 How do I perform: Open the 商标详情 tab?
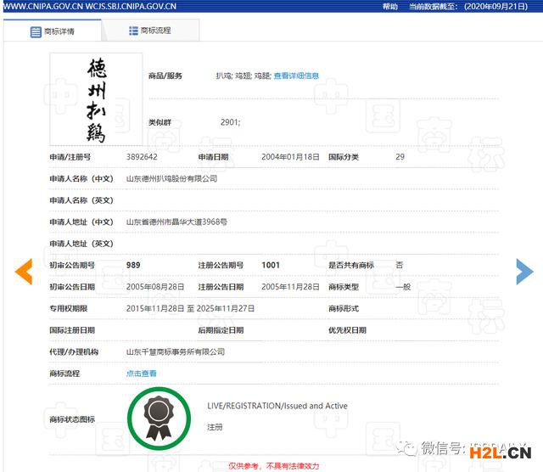coord(53,31)
